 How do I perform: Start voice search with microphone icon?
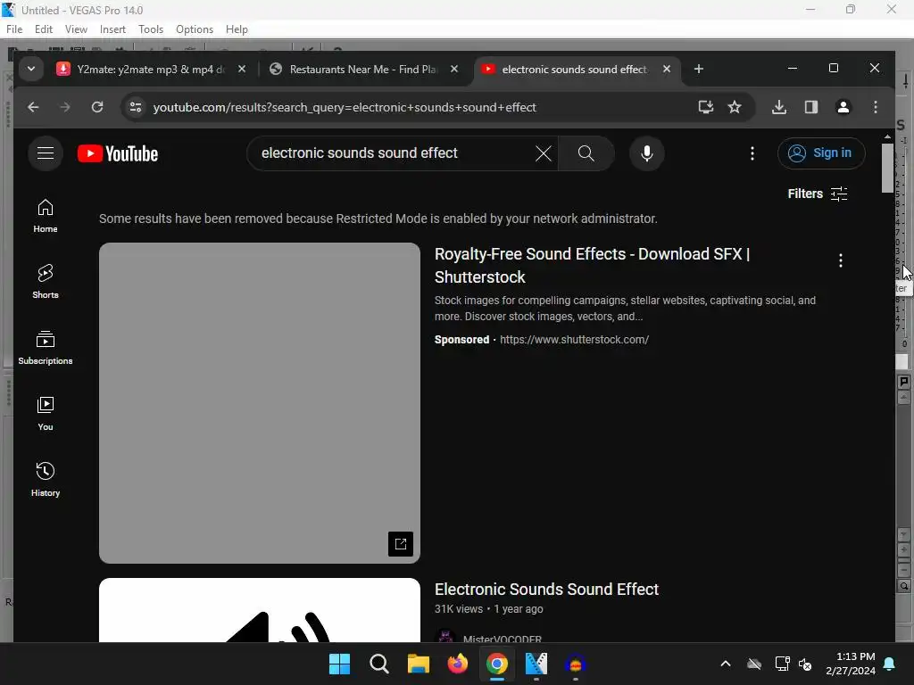[647, 153]
